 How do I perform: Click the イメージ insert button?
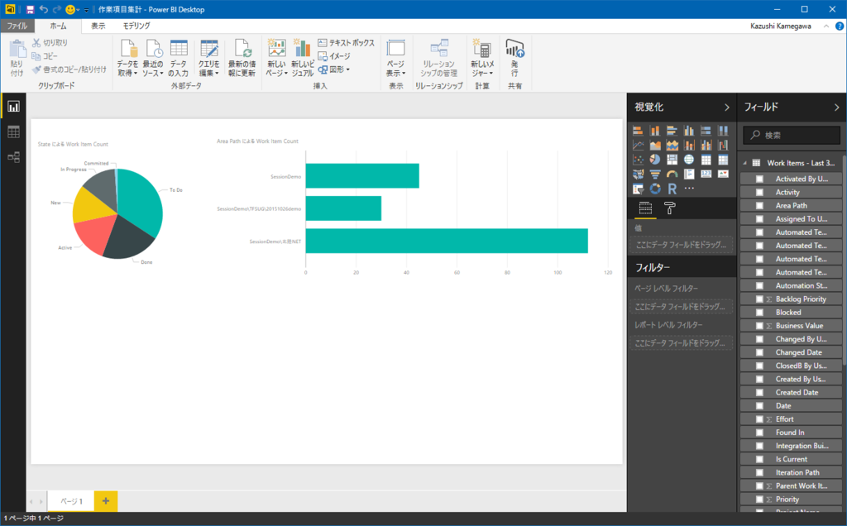coord(334,56)
